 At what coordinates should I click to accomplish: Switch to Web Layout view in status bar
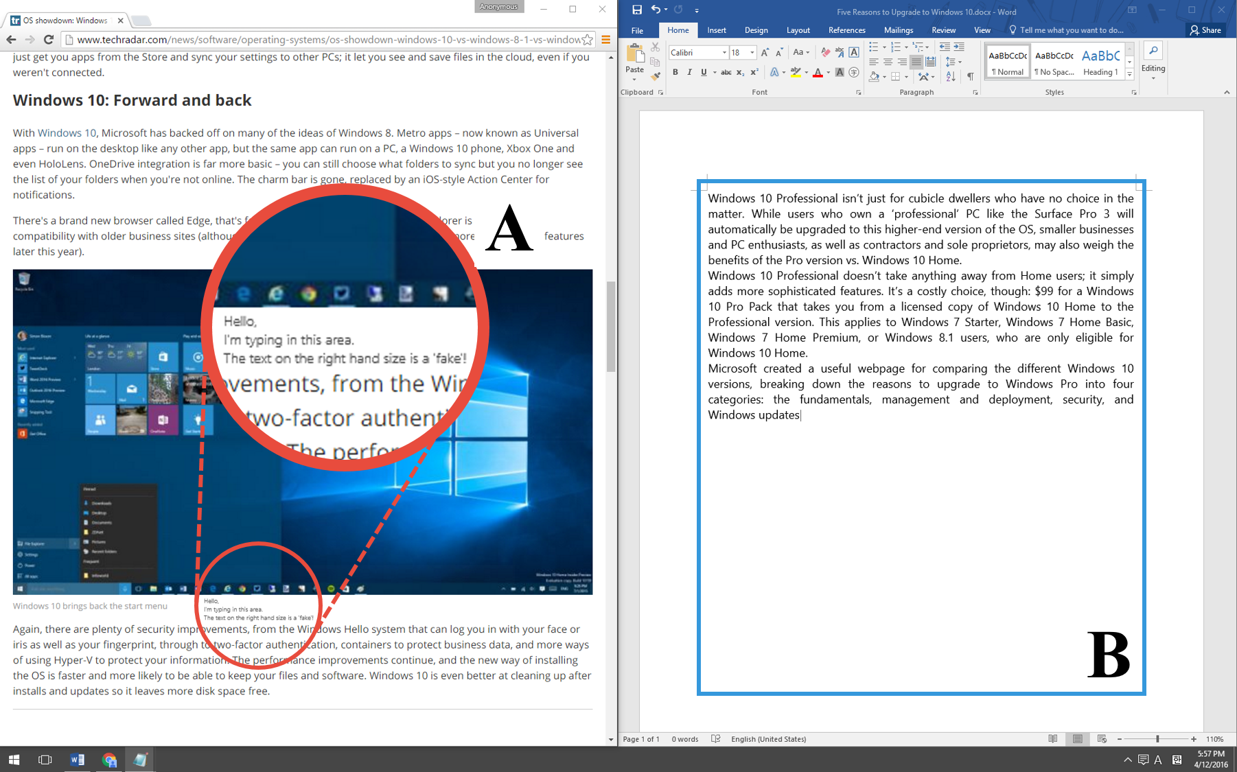[1102, 739]
